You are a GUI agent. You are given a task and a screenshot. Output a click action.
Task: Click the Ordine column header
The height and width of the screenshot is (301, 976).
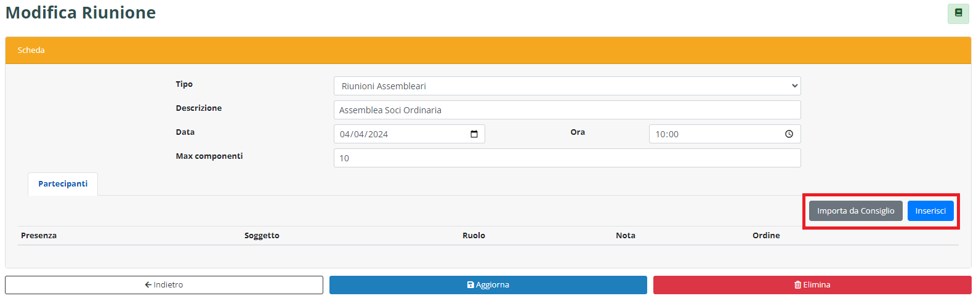click(766, 236)
